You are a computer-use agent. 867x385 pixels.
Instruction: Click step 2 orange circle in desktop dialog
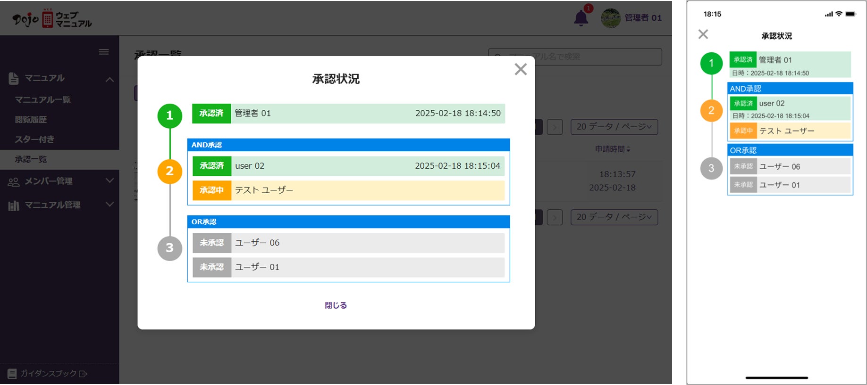tap(170, 171)
